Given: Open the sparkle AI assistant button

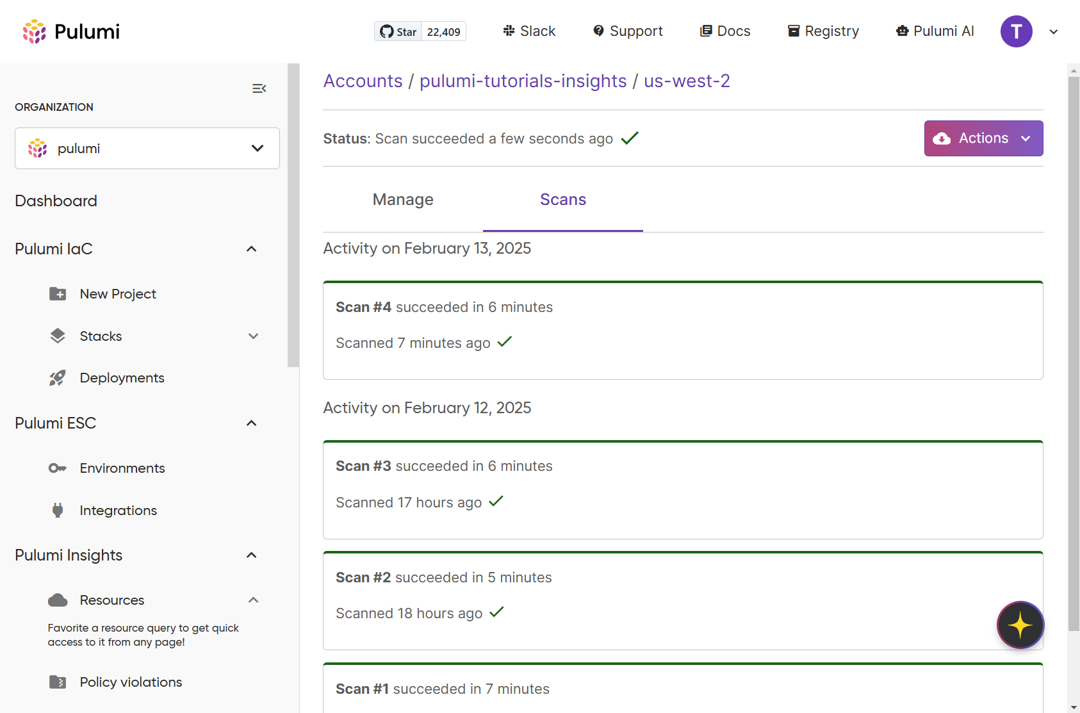Looking at the screenshot, I should pyautogui.click(x=1020, y=625).
